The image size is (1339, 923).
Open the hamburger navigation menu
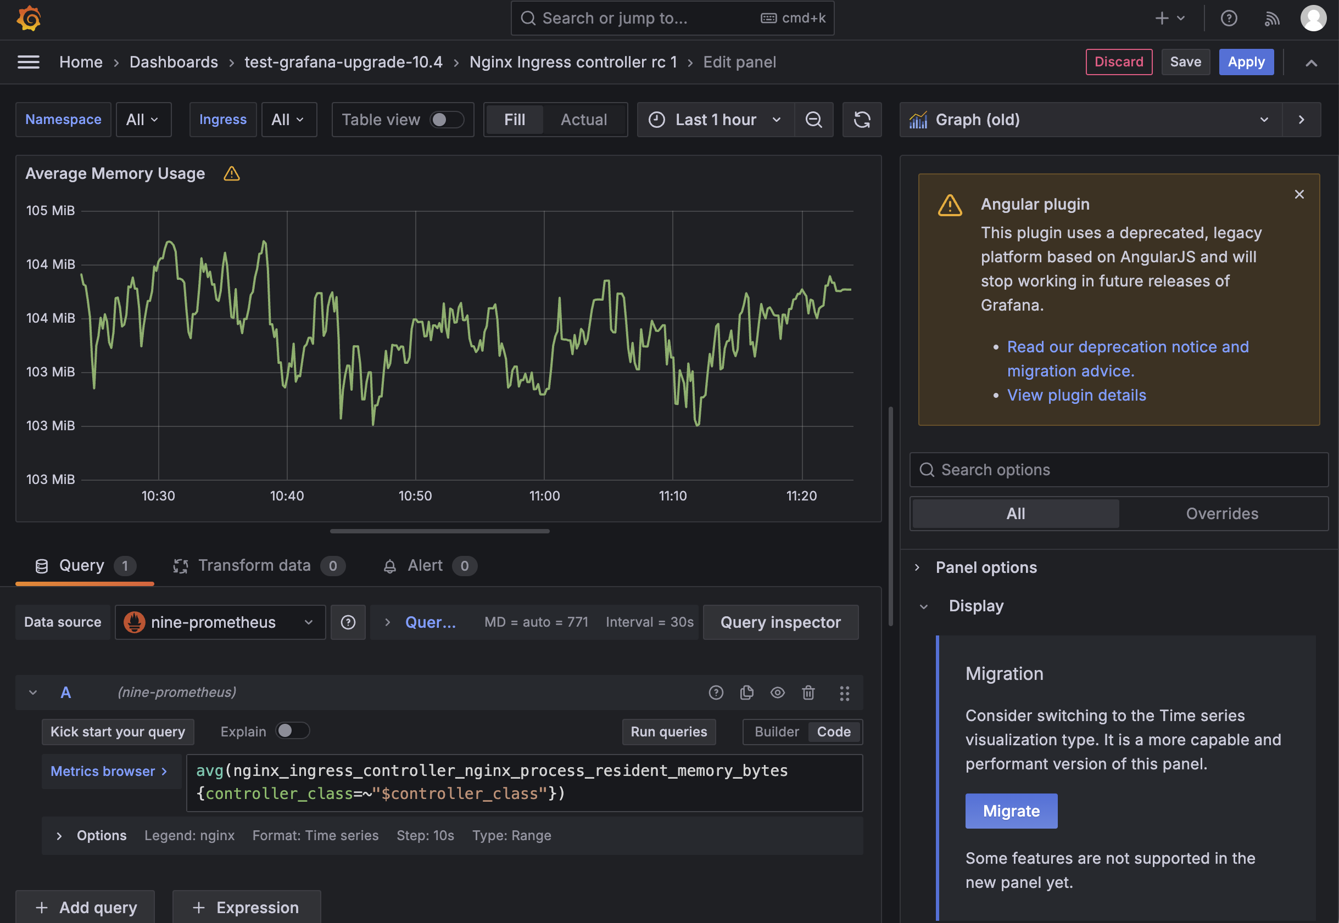(29, 62)
